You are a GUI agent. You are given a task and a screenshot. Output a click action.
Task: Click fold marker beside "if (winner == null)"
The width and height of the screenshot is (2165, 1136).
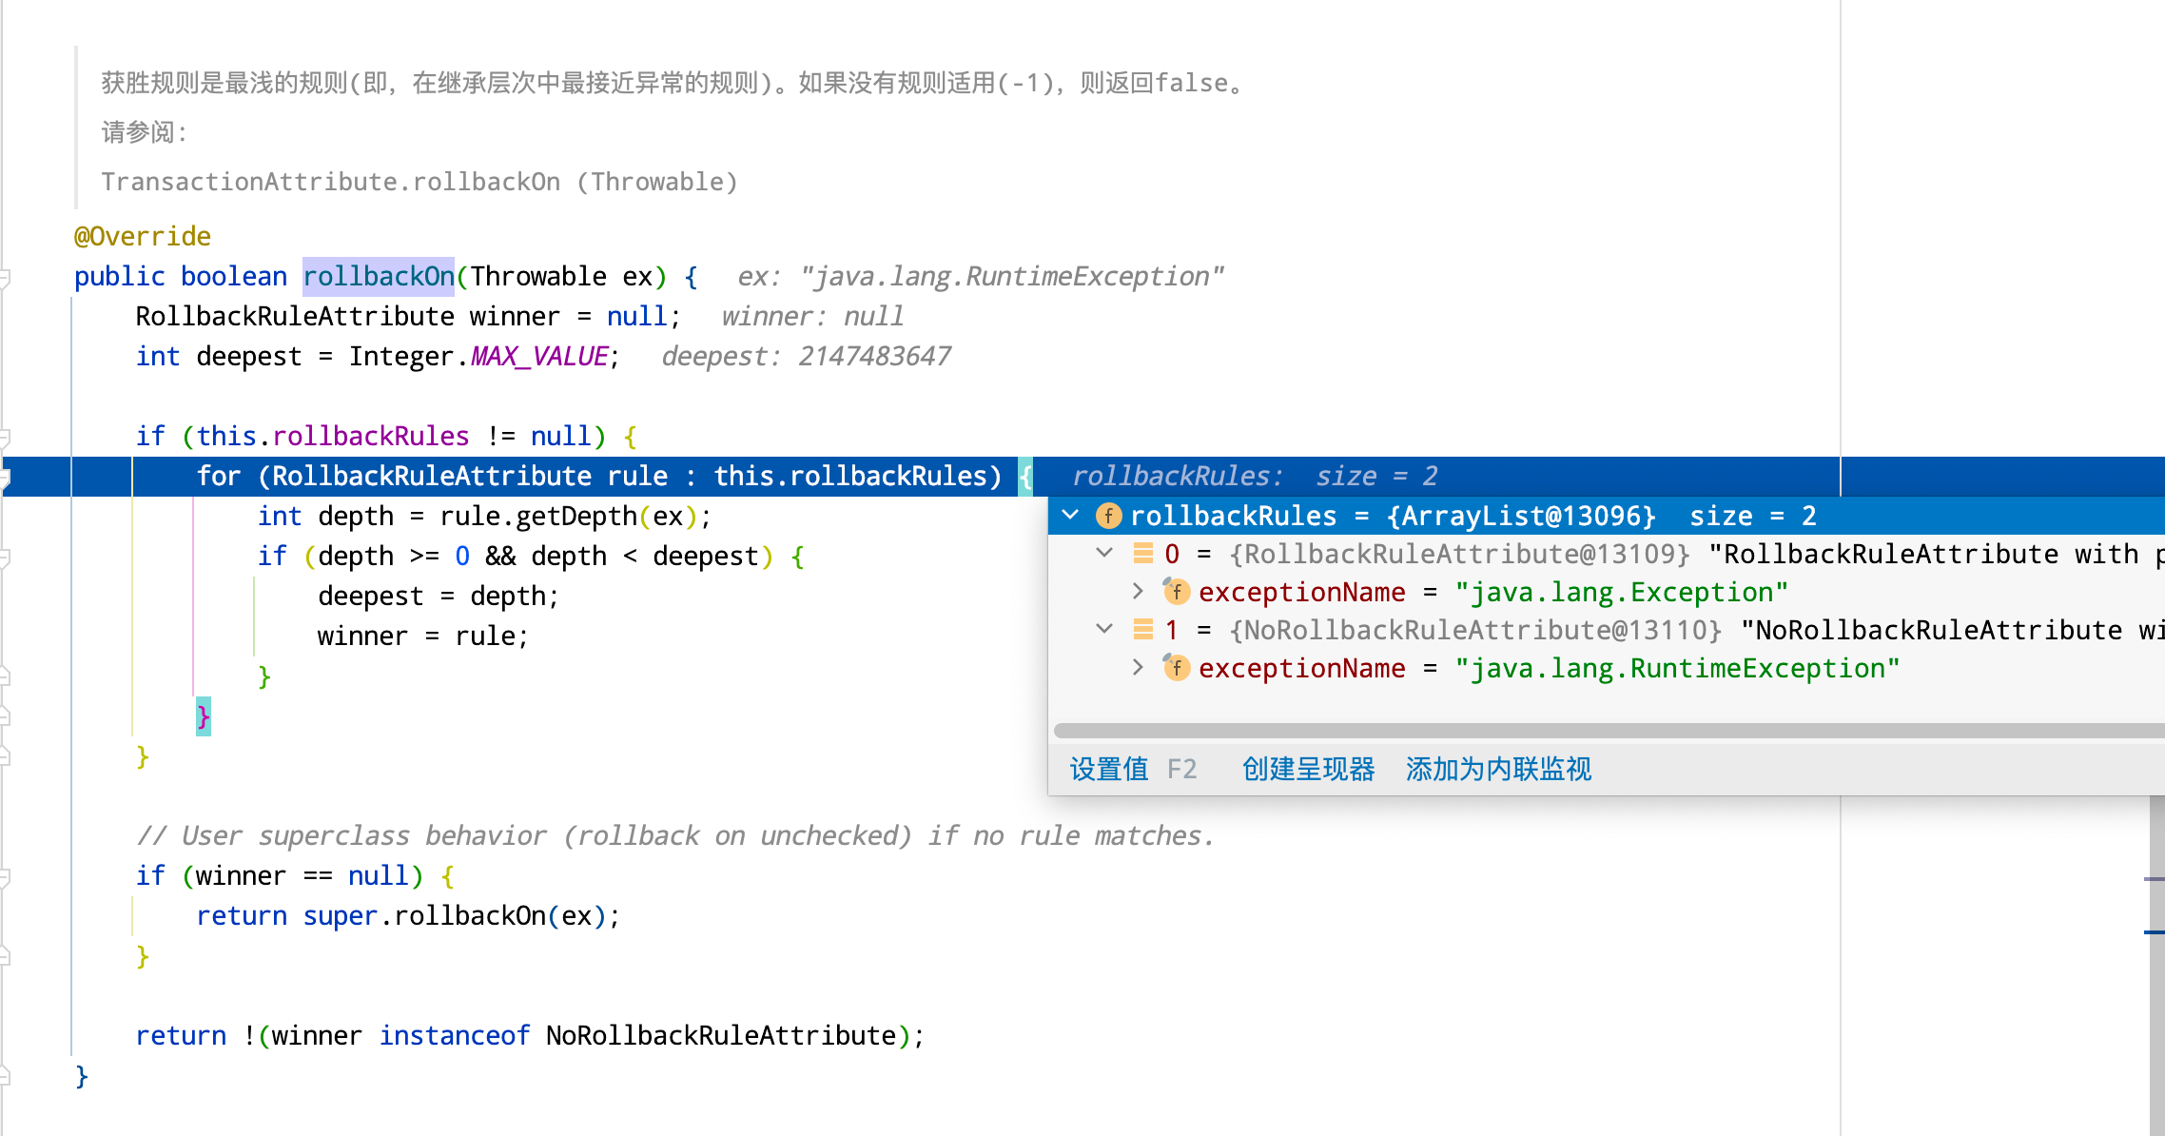(5, 877)
